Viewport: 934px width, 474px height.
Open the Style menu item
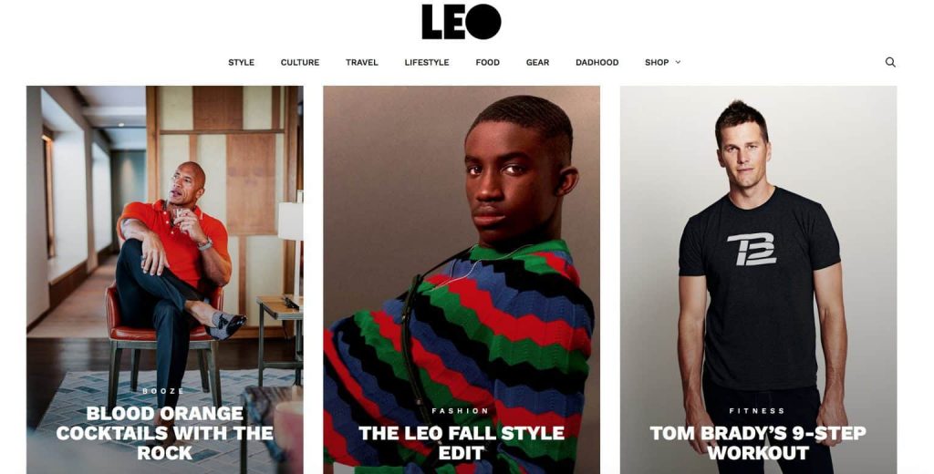(241, 62)
